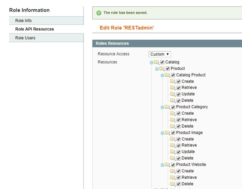Click the folder icon beside Product Image

pyautogui.click(x=167, y=133)
